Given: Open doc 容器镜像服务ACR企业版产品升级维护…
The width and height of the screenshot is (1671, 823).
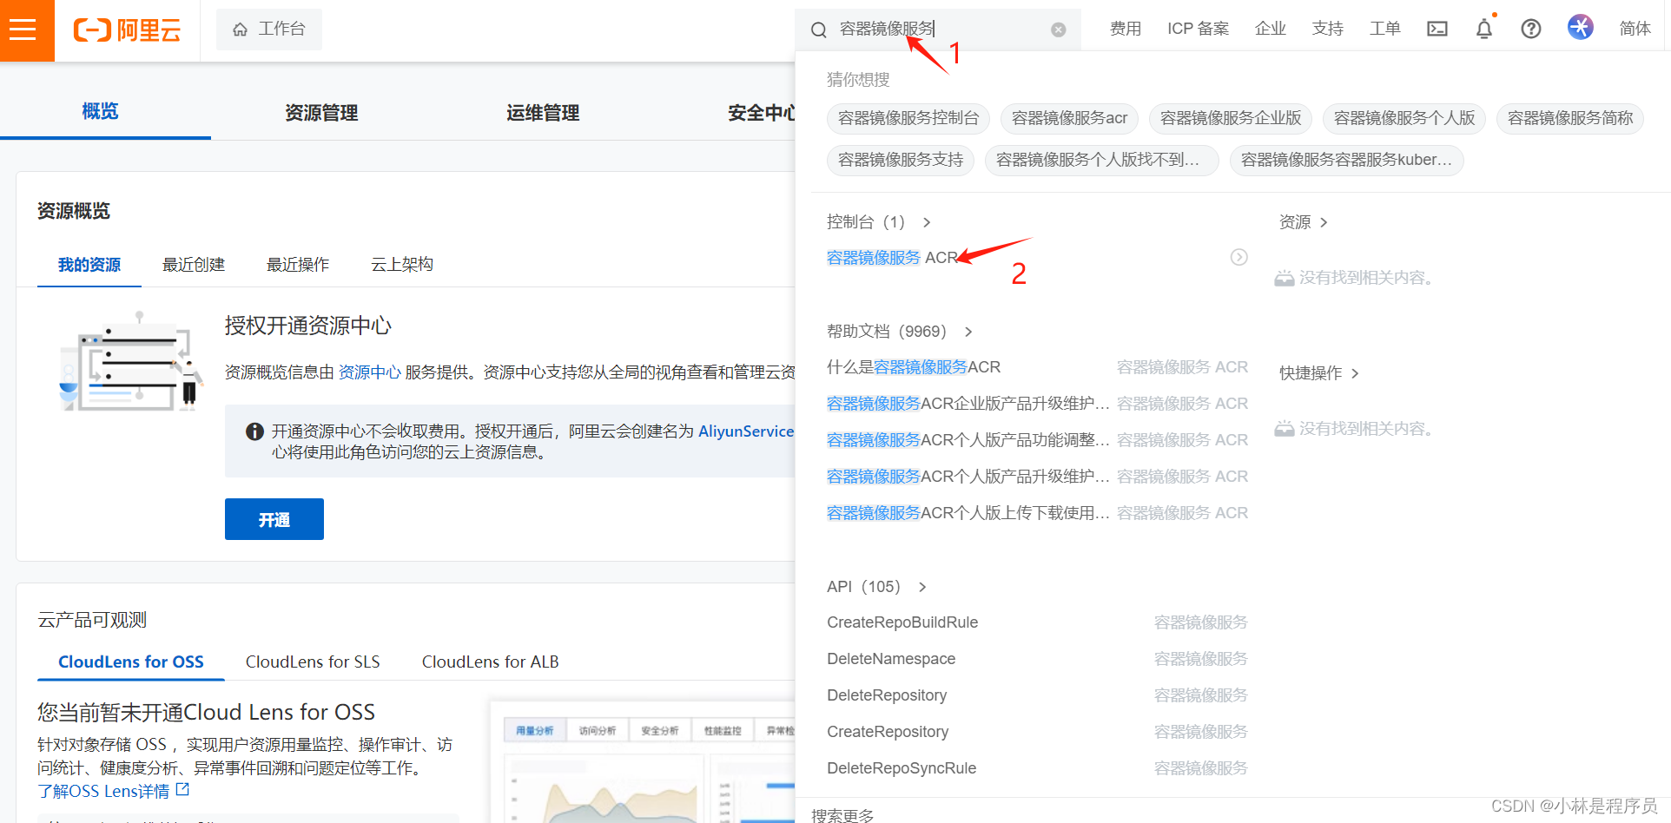Looking at the screenshot, I should pyautogui.click(x=968, y=404).
